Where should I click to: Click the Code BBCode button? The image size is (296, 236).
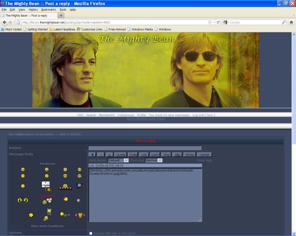(133, 155)
